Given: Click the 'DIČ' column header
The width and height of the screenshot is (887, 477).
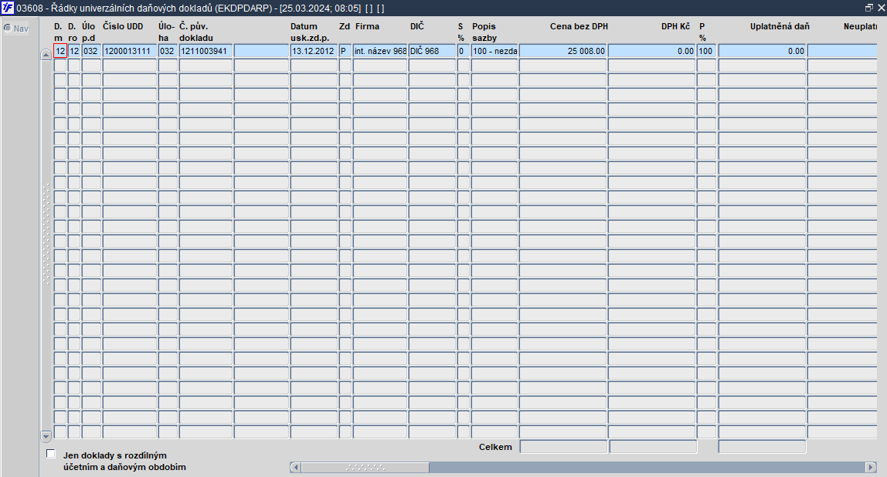Looking at the screenshot, I should pos(417,26).
